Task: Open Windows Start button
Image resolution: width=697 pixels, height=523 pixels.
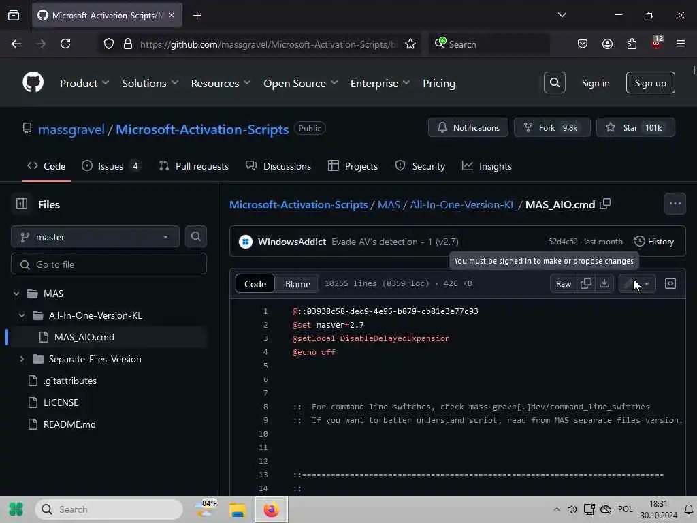Action: (16, 509)
